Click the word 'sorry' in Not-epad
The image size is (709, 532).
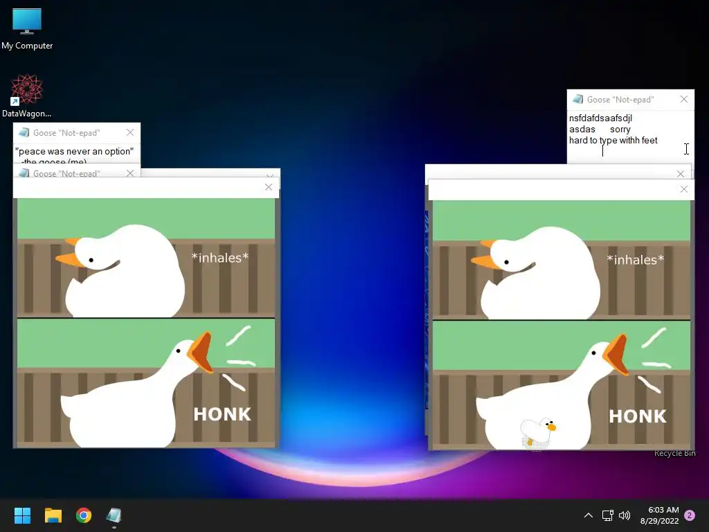(x=620, y=130)
